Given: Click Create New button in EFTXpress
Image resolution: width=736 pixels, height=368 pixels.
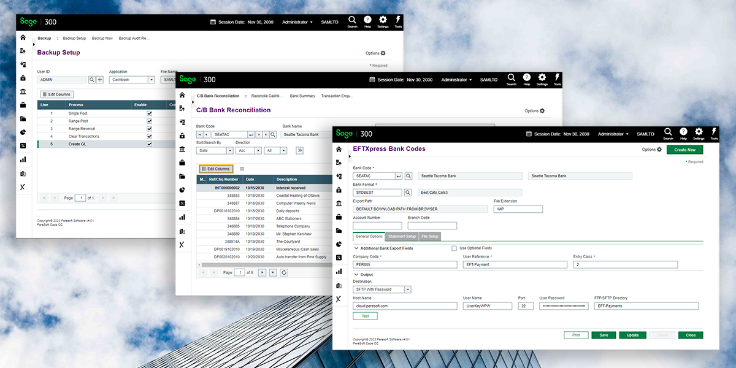Looking at the screenshot, I should (684, 150).
